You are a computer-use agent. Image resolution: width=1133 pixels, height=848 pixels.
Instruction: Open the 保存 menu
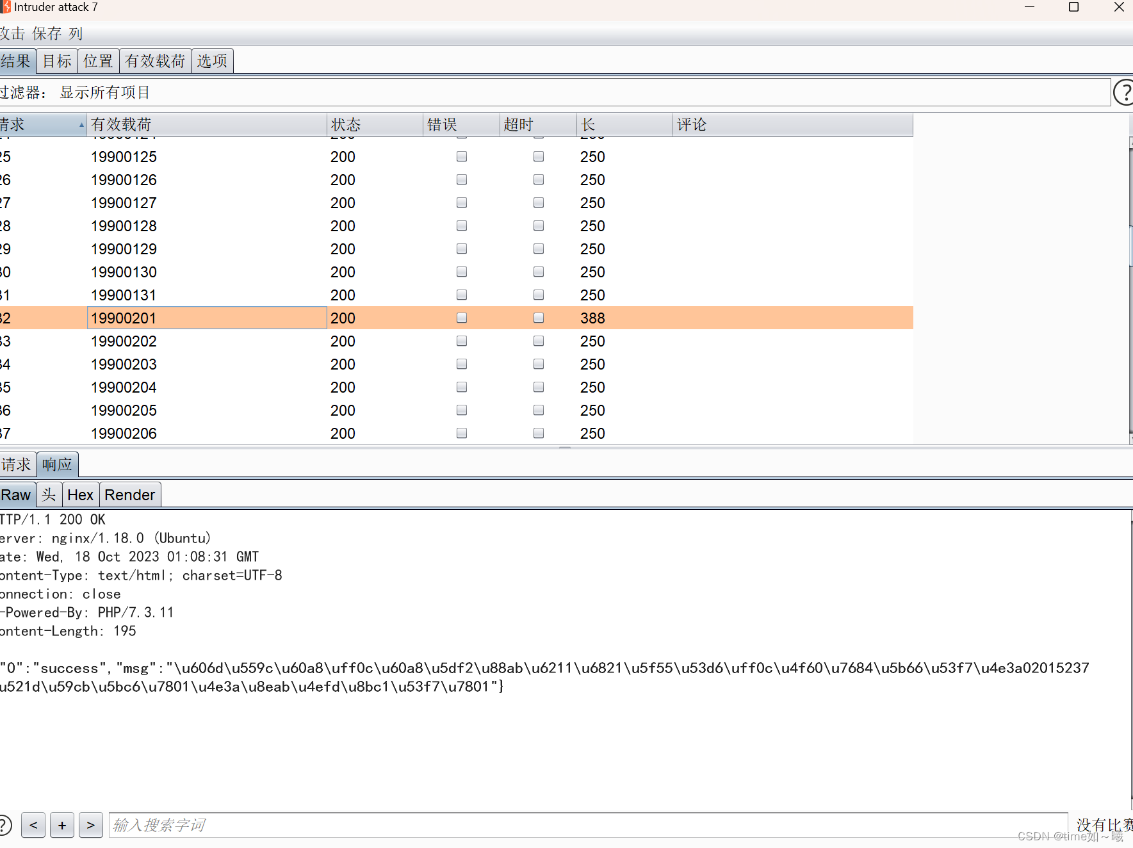(47, 33)
